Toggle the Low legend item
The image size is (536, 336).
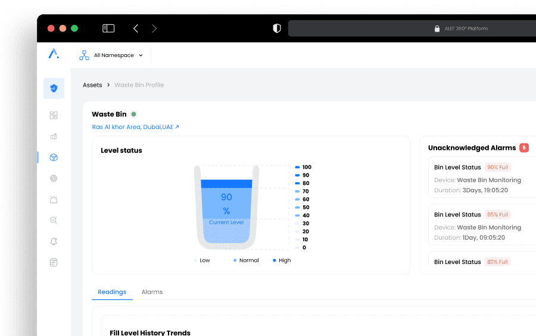201,260
